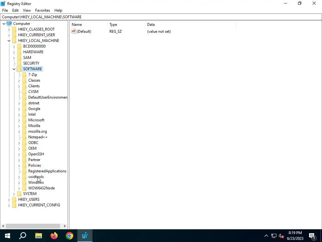Screen dimensions: 322x242
Task: Click the dotnet folder icon
Action: (x=25, y=103)
